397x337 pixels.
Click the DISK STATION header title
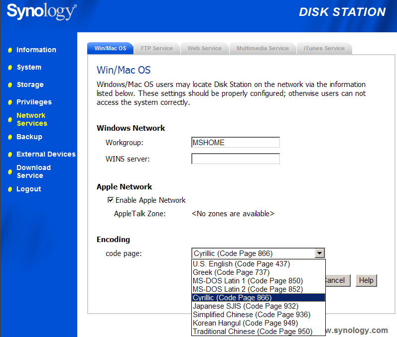[342, 12]
